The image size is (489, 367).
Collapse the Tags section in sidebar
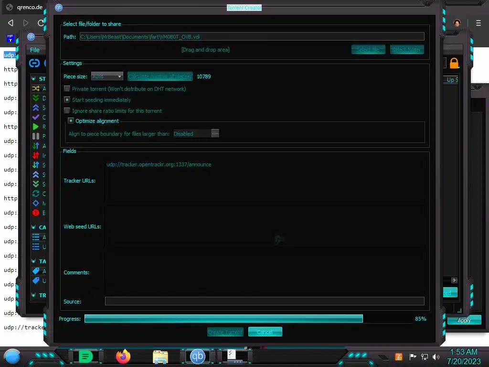[x=33, y=261]
